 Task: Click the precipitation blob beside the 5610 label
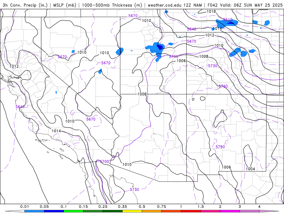pyautogui.click(x=226, y=23)
